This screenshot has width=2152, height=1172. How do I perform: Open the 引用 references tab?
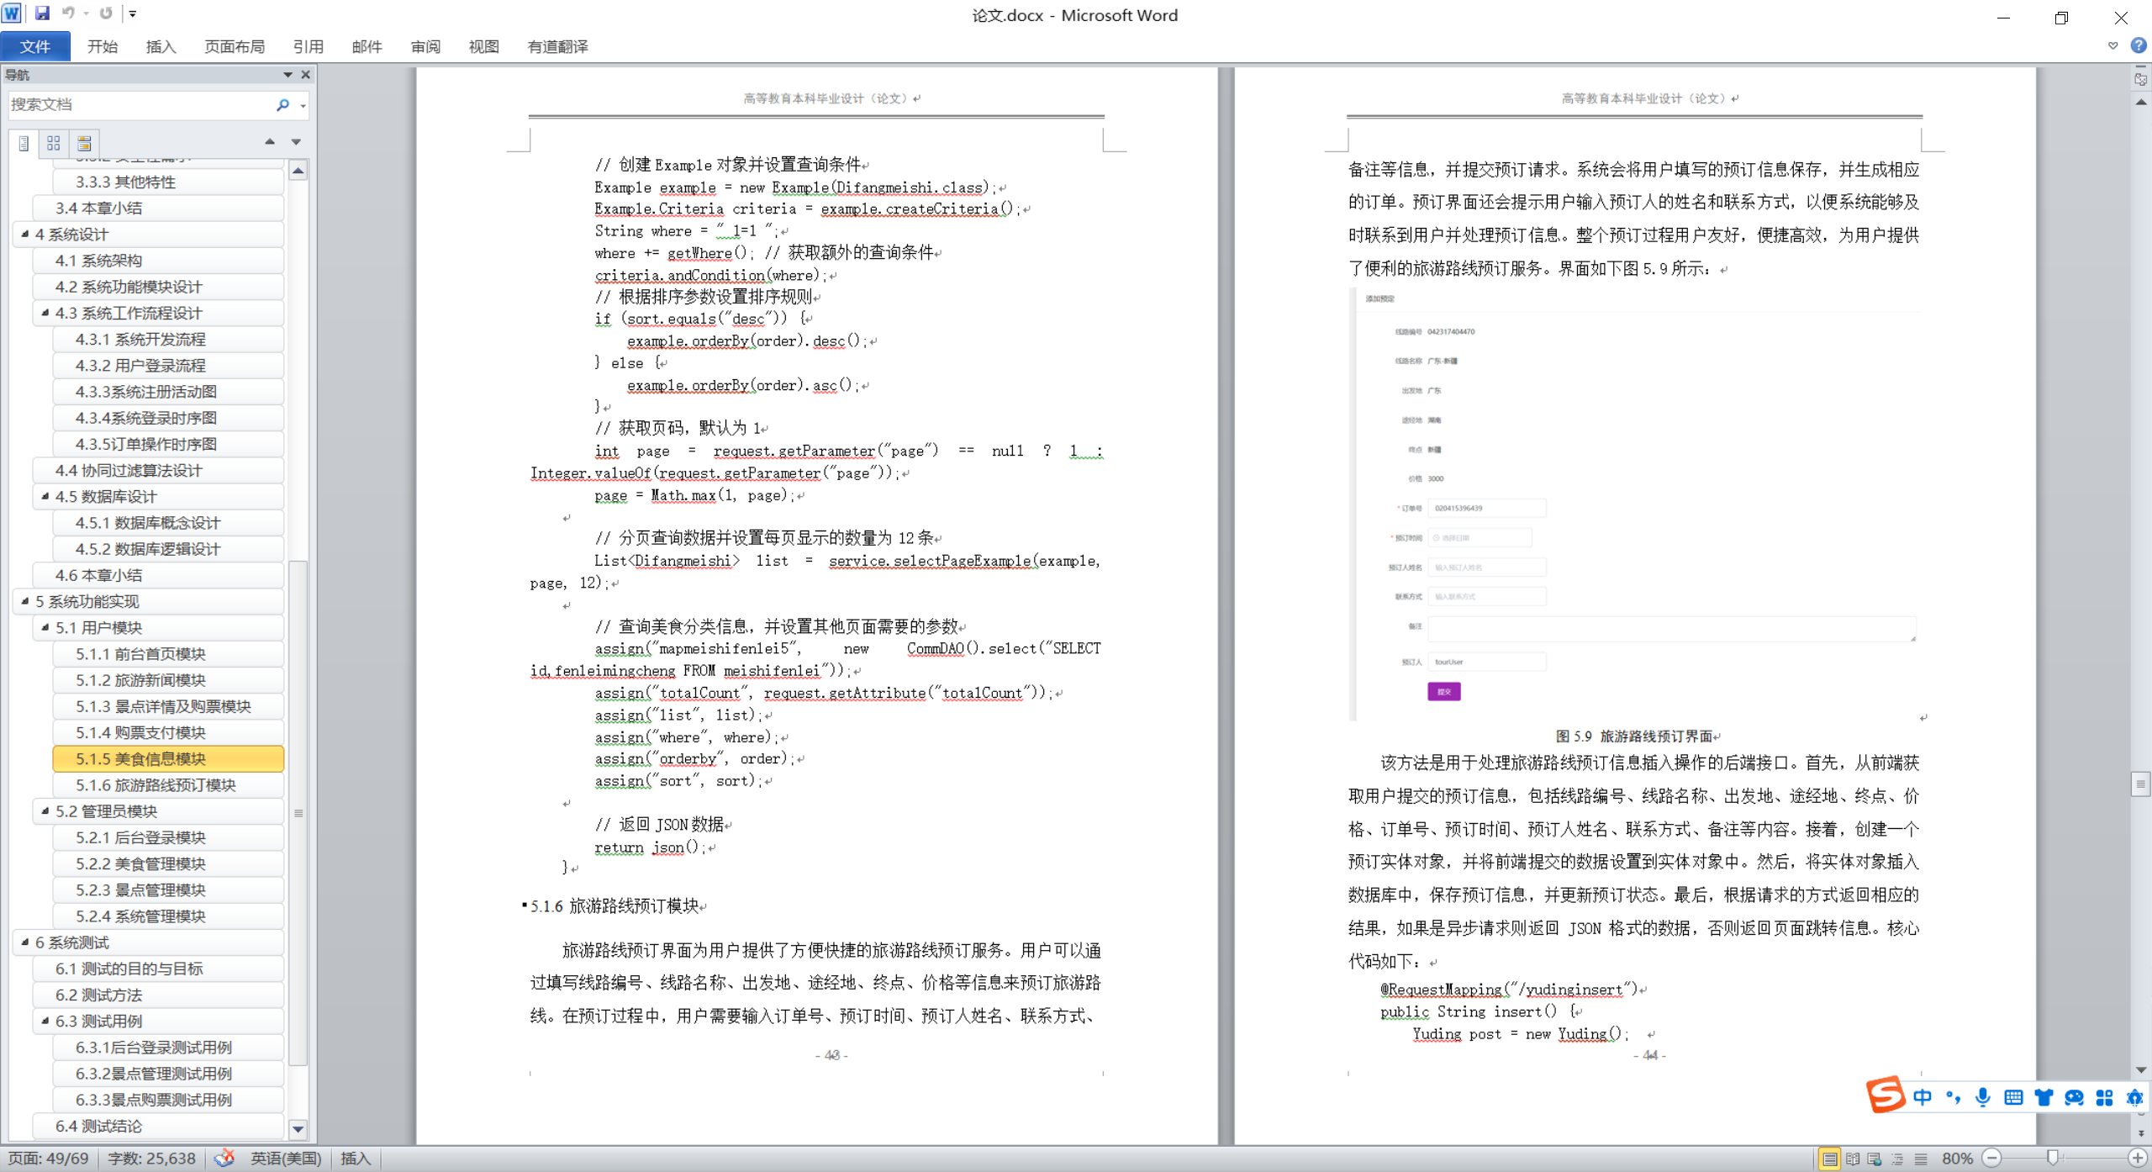point(309,46)
